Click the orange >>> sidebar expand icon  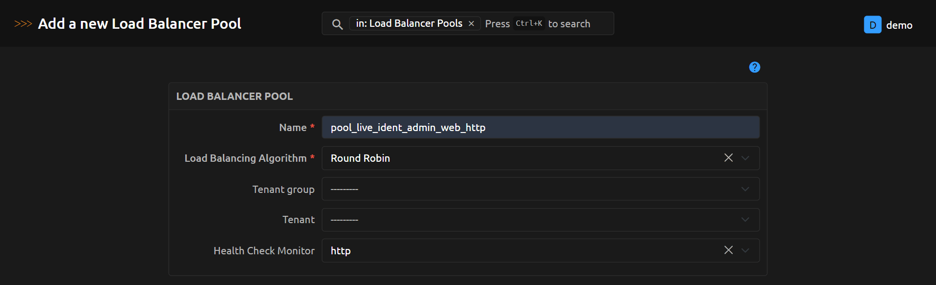pyautogui.click(x=23, y=23)
